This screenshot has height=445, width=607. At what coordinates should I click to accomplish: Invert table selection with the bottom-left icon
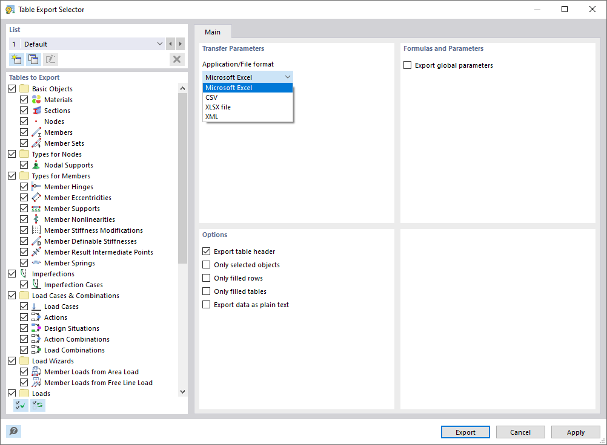[37, 404]
